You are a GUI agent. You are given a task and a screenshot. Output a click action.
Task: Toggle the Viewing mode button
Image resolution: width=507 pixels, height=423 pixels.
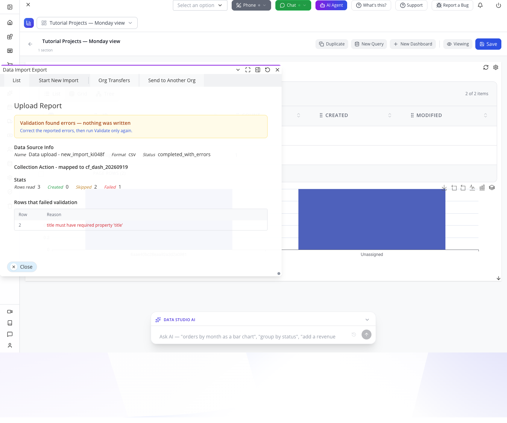[x=458, y=44]
